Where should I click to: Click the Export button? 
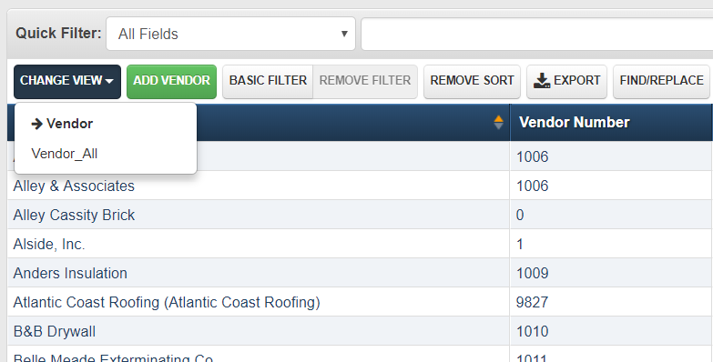coord(566,82)
